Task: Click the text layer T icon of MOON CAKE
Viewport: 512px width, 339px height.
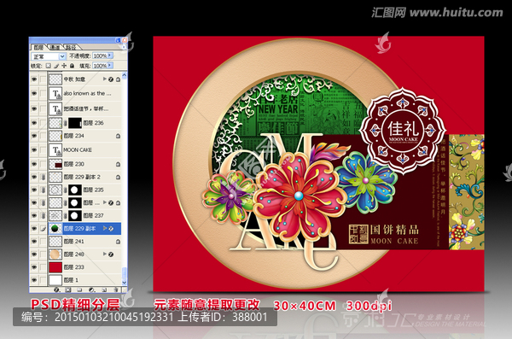Action: [55, 149]
